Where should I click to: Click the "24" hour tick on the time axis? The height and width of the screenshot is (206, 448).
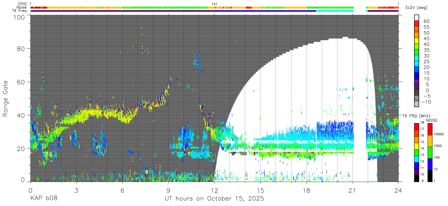pyautogui.click(x=398, y=190)
